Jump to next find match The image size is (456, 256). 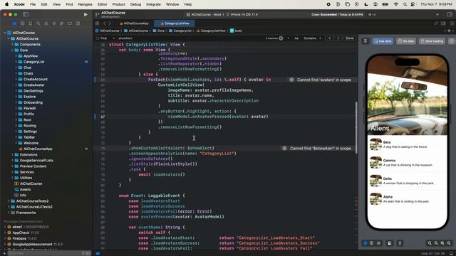click(338, 38)
